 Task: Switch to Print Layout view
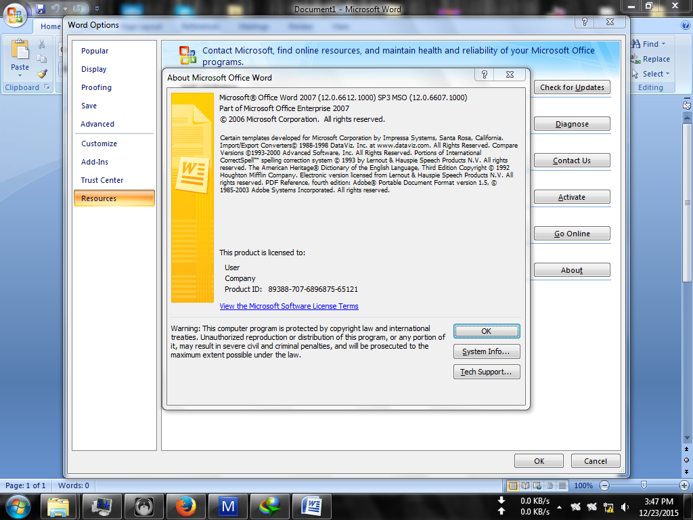(513, 485)
